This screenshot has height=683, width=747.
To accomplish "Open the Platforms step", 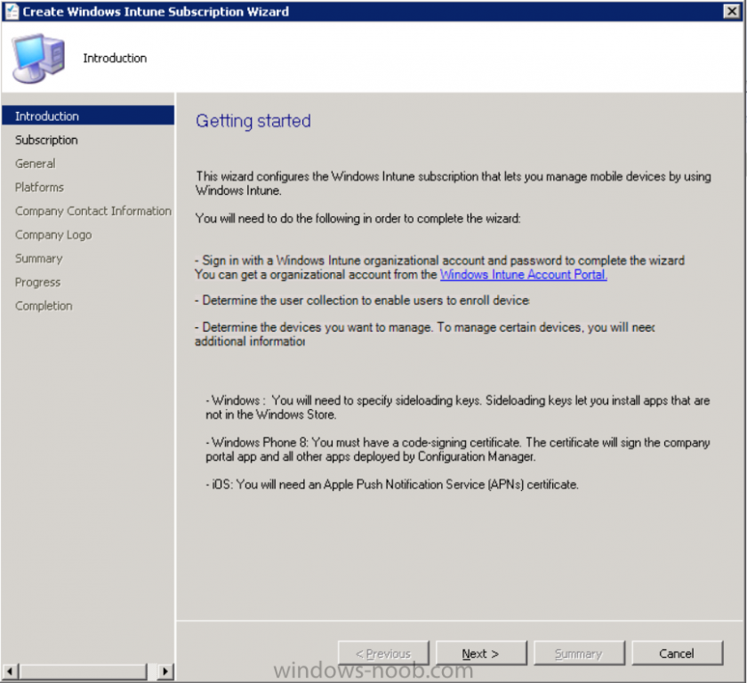I will (x=39, y=187).
